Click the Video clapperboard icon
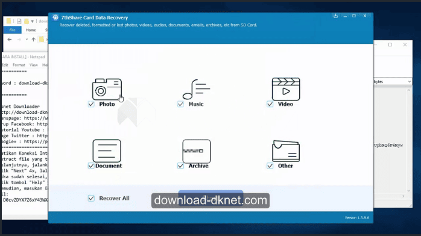Viewport: 421px width, 236px height. (x=286, y=89)
